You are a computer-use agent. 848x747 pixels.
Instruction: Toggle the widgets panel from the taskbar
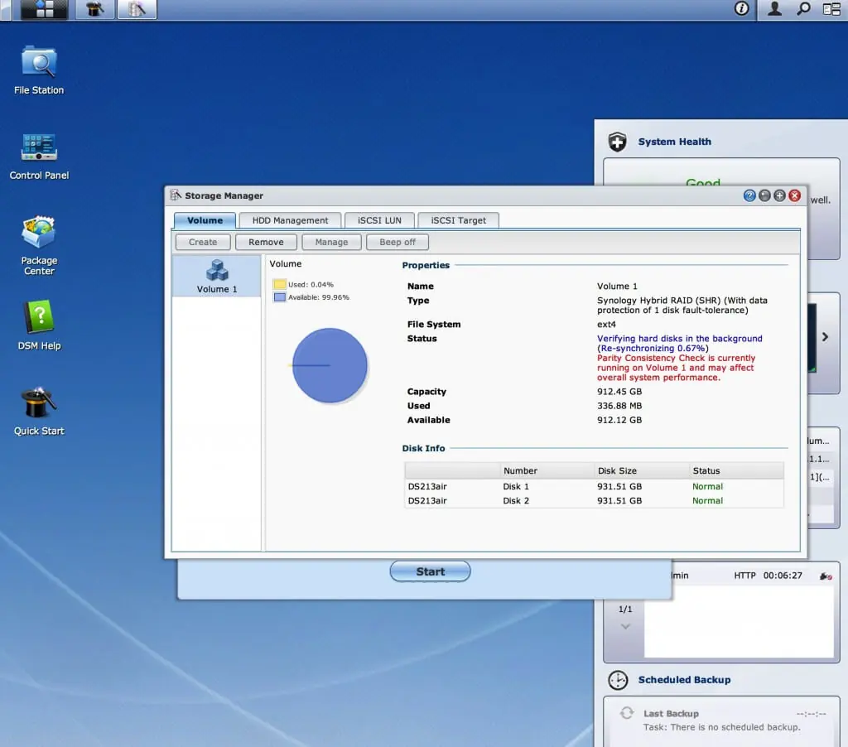[831, 9]
